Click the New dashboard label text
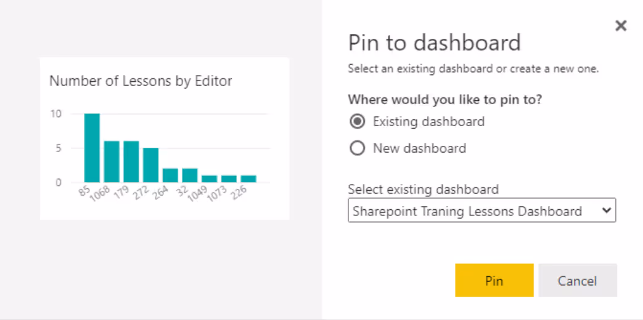Screen dimensions: 643x320 pos(419,148)
